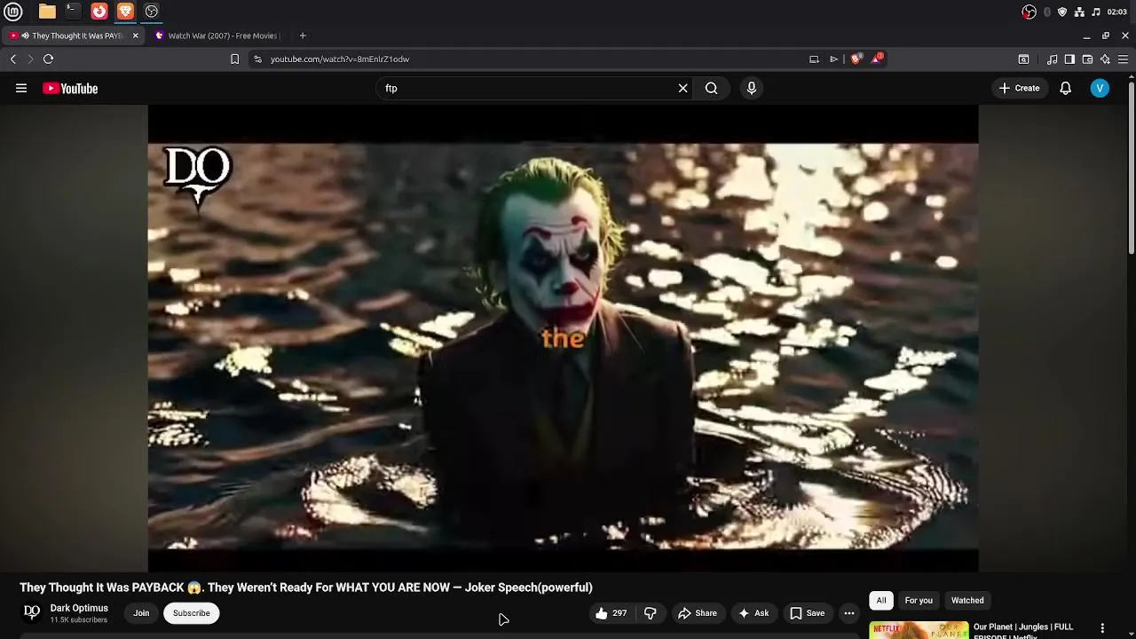Toggle the browser sidebar panel
The width and height of the screenshot is (1136, 639).
point(1069,59)
